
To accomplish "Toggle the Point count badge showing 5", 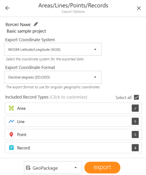I will click(135, 135).
